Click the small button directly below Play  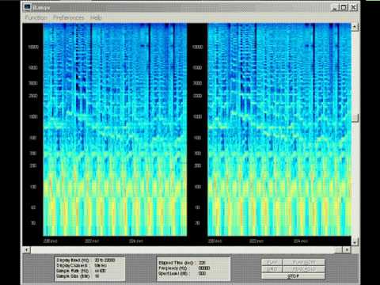pos(272,269)
